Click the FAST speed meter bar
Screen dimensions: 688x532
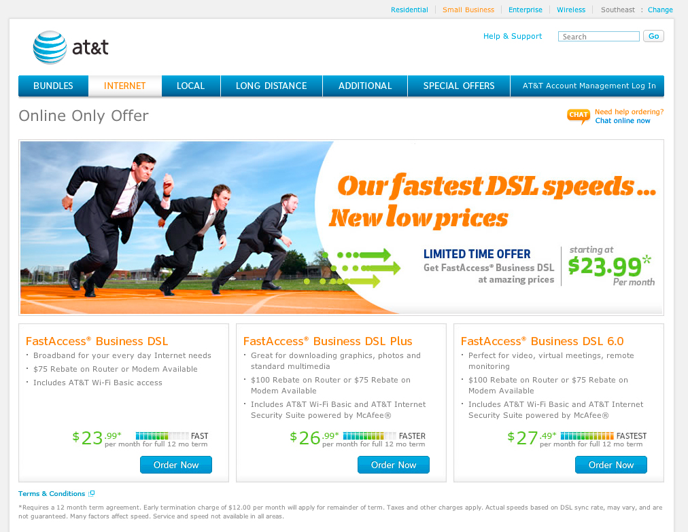coord(162,436)
